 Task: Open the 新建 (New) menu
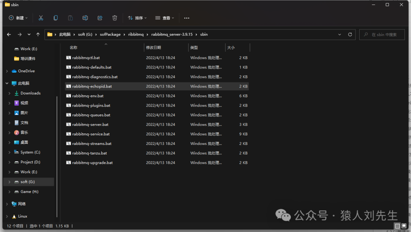click(18, 18)
